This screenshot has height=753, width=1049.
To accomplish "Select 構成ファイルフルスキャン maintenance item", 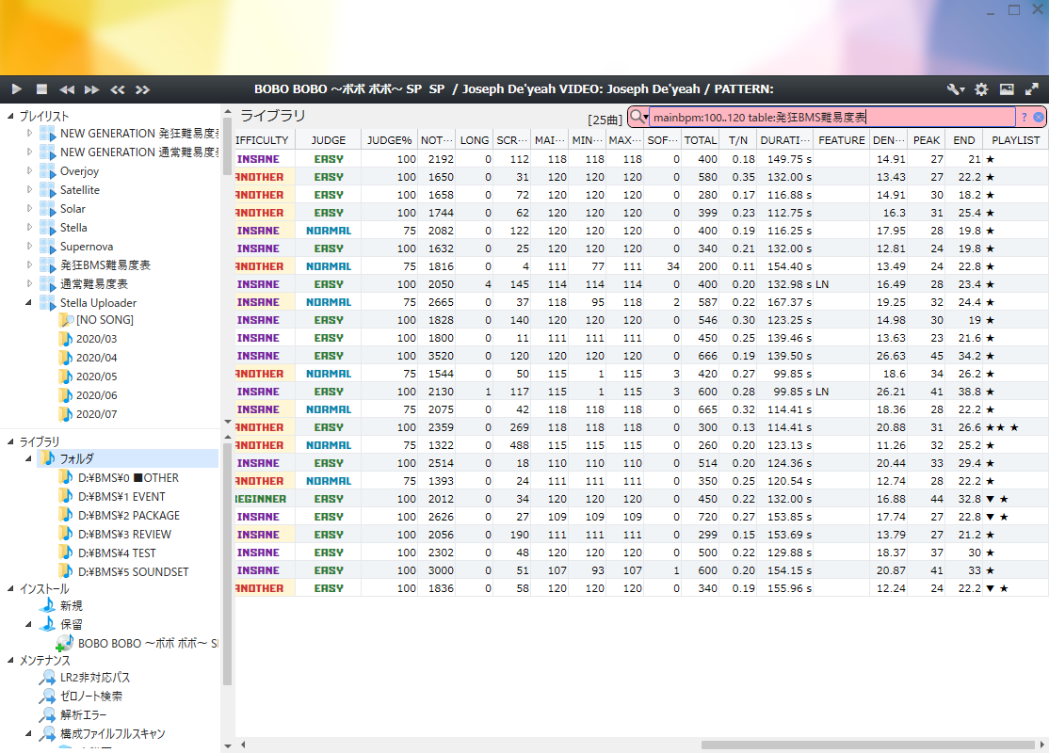I will [x=112, y=733].
